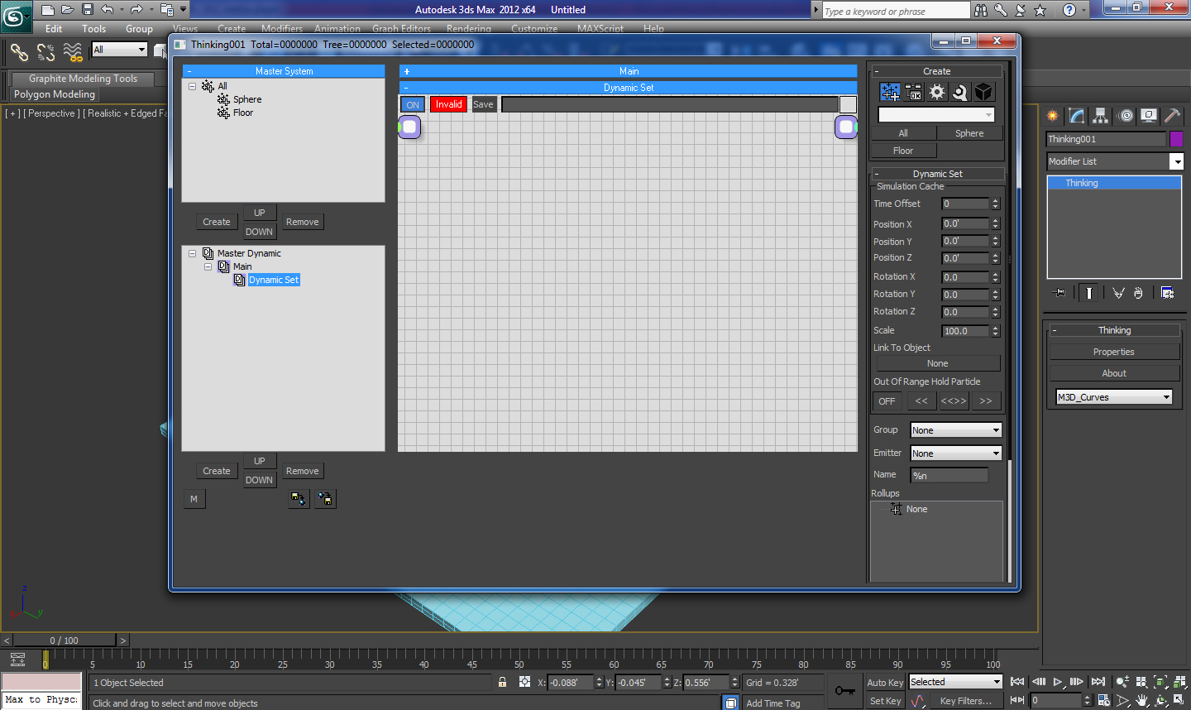1191x710 pixels.
Task: Click the Invalid button in Dynamic Set
Action: pos(448,104)
